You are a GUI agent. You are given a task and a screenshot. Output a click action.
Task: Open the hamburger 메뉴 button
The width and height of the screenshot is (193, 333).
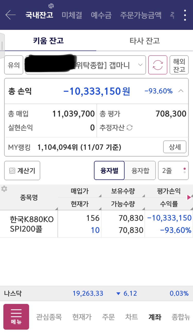click(16, 317)
